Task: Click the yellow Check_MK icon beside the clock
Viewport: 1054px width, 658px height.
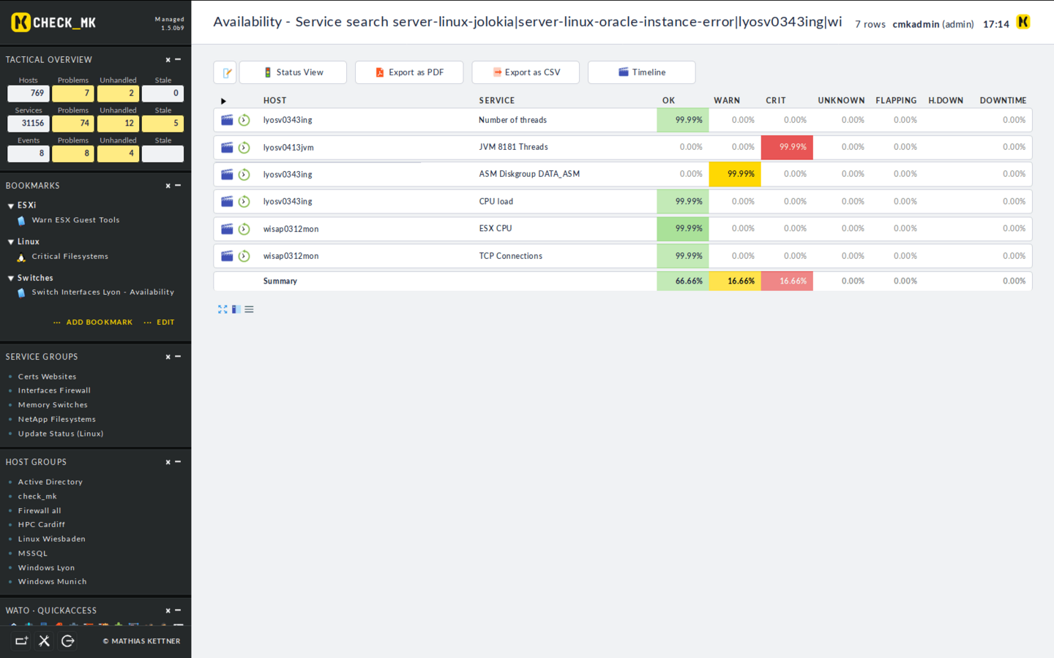Action: coord(1023,22)
